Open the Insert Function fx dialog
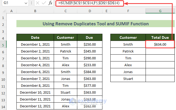The height and width of the screenshot is (110, 176). [50, 3]
